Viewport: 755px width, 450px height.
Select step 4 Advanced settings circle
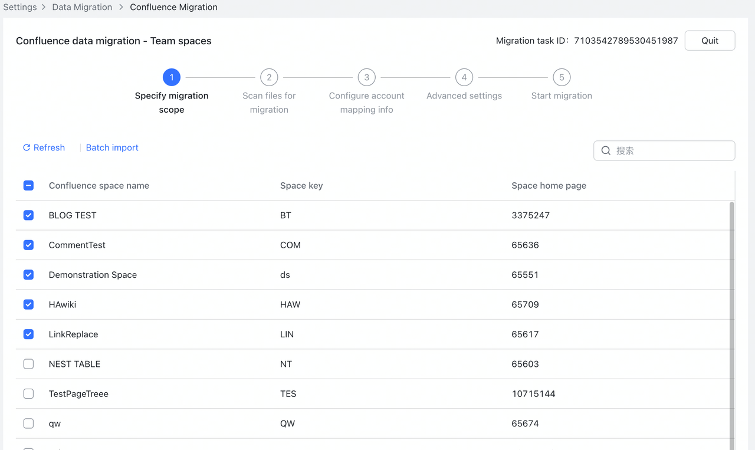[x=464, y=77]
